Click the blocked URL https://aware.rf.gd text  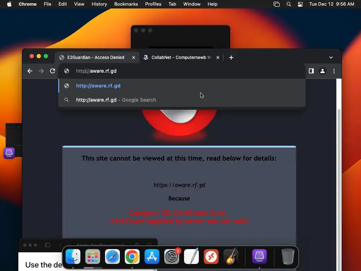(179, 185)
